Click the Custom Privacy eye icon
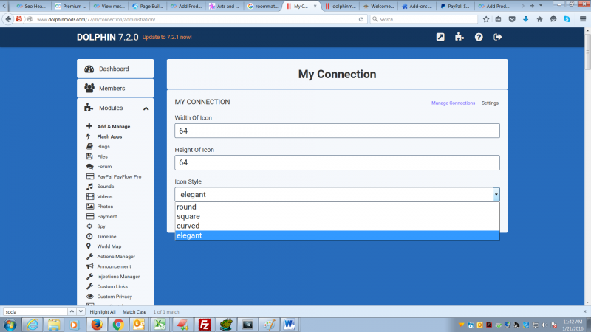 coord(89,297)
